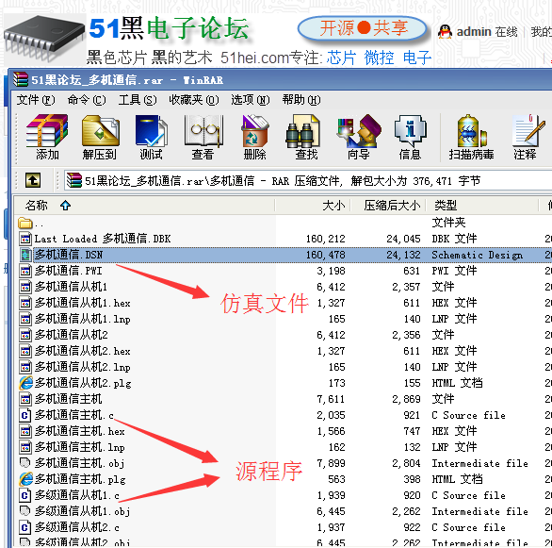
Task: Sort by the 大小 column header
Action: coord(313,205)
